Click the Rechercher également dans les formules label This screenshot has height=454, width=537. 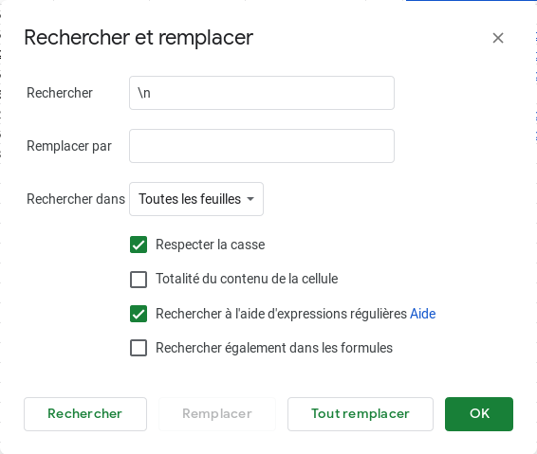click(274, 348)
